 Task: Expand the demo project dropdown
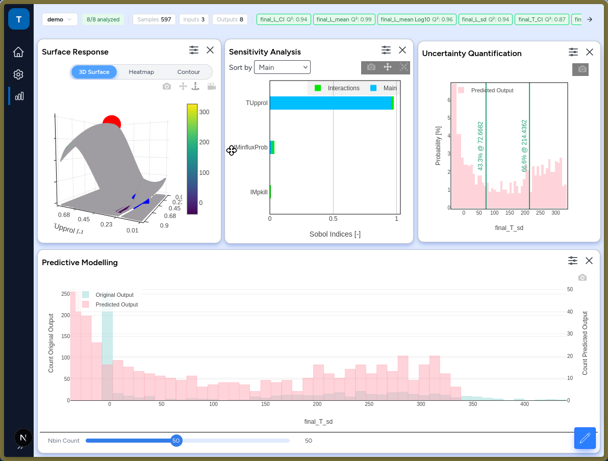pos(60,19)
